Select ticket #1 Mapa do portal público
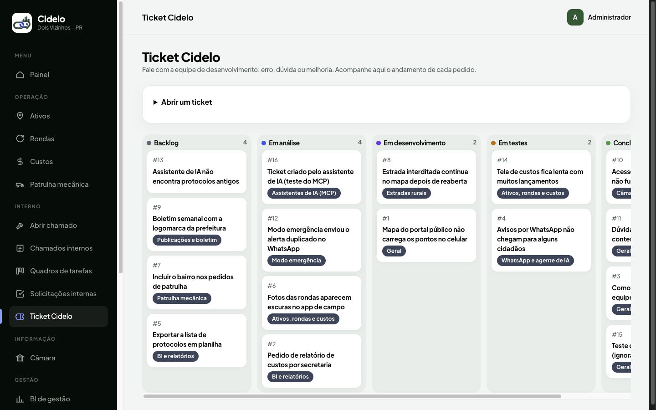 coord(426,235)
